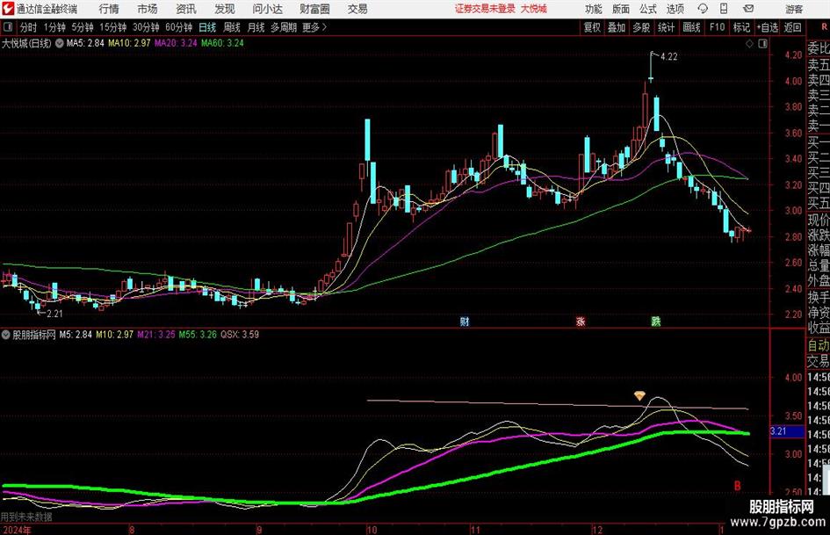Select the 日线 daily period tab

point(207,27)
